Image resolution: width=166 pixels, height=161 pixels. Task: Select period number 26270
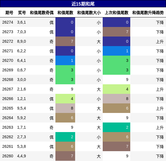pos(8,60)
